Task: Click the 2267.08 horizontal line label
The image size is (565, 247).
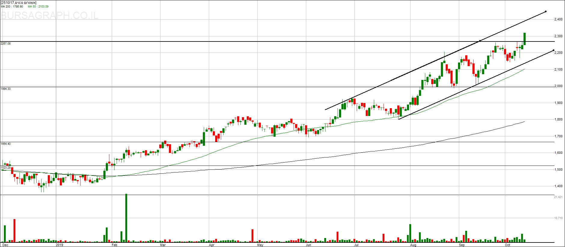Action: (x=6, y=44)
